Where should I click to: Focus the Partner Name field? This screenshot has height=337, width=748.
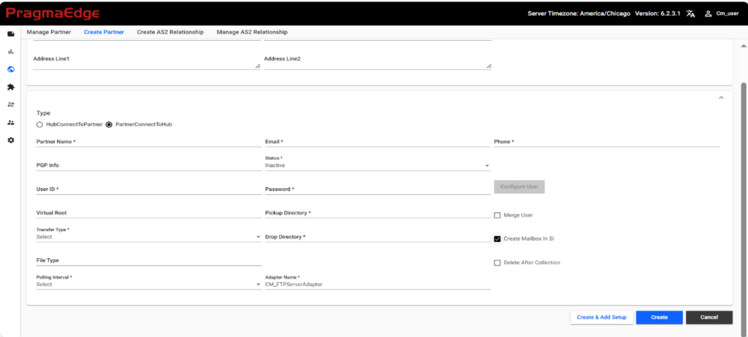tap(149, 142)
